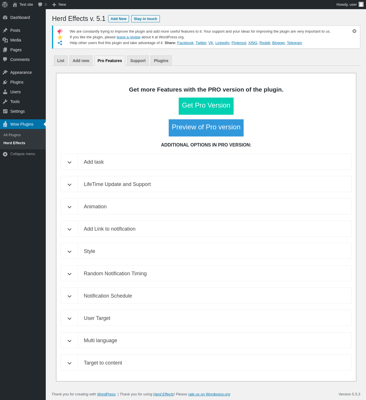Open the Herd Effects footer link

(164, 394)
